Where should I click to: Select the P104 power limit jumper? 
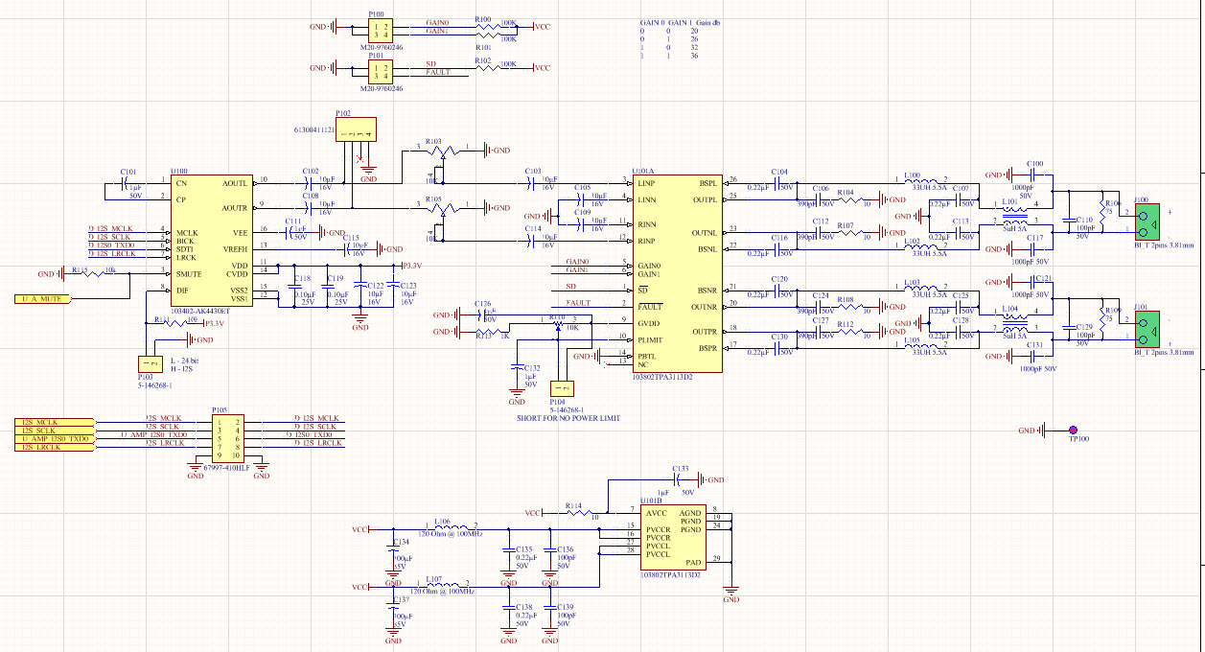[562, 389]
